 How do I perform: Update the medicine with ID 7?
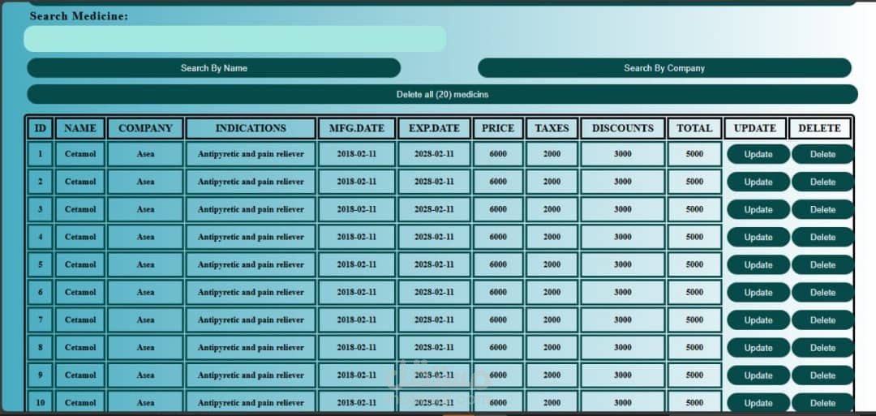tap(758, 320)
